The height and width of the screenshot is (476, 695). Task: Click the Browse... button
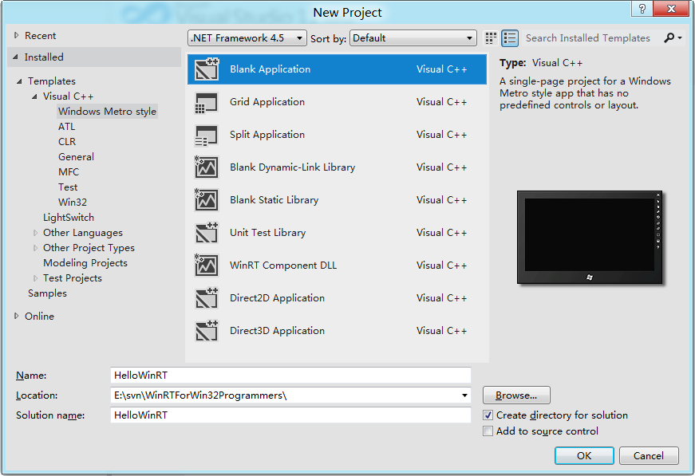tap(516, 395)
